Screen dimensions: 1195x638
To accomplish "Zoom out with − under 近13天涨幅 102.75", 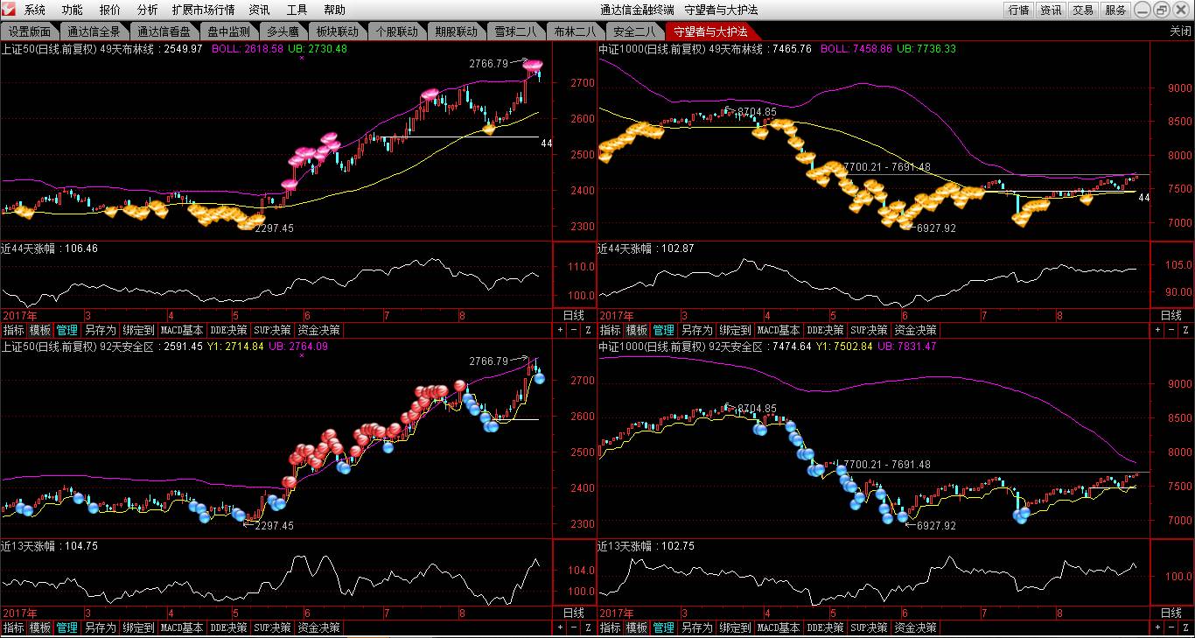I will point(1171,627).
